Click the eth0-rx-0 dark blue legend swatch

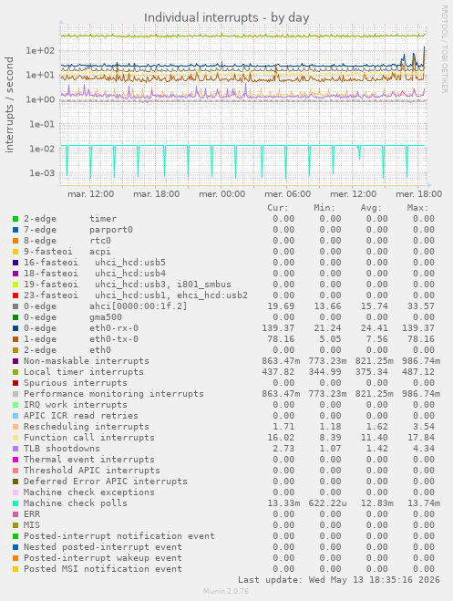[15, 328]
